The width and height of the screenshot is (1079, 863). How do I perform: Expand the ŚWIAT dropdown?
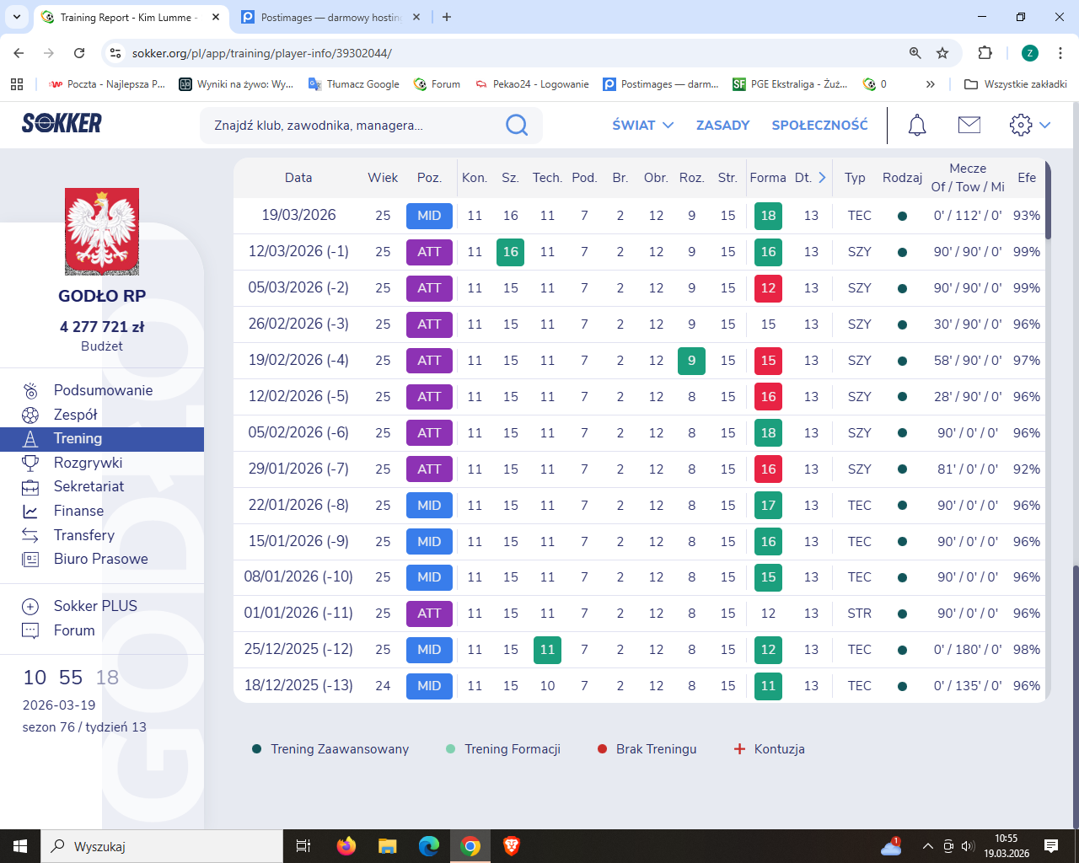click(x=643, y=125)
